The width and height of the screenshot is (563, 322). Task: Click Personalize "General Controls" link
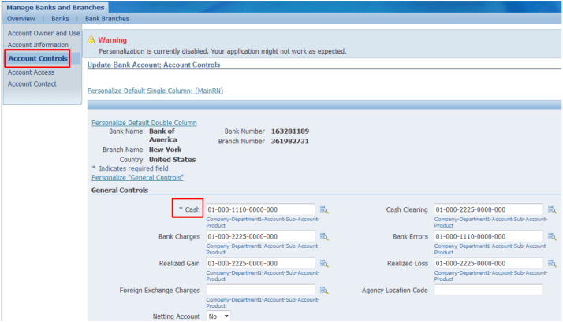tap(137, 178)
